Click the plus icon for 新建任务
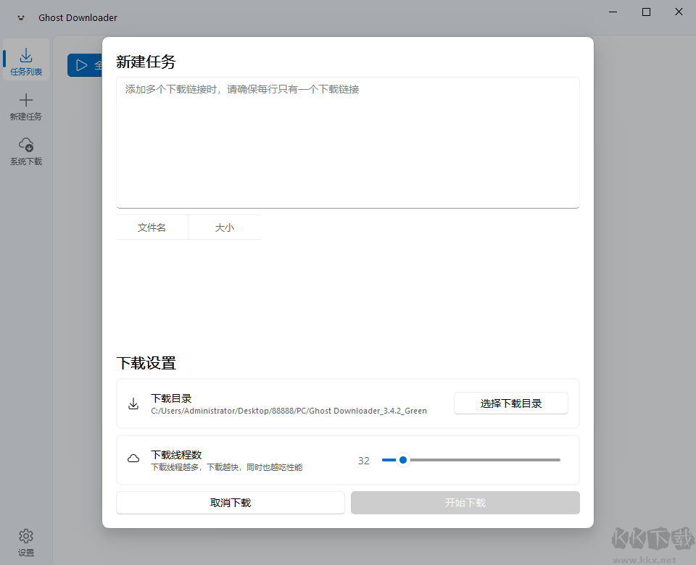Viewport: 696px width, 565px height. [x=25, y=99]
